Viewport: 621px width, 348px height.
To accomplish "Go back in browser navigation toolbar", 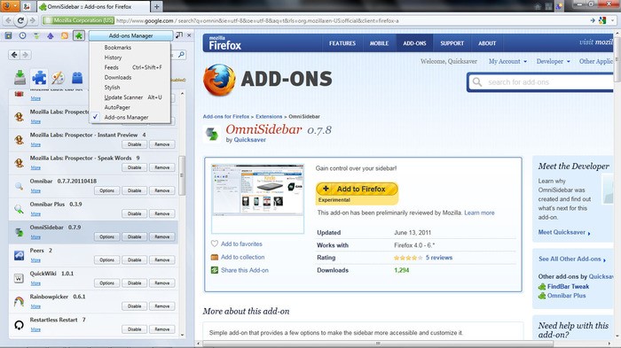I will [8, 20].
